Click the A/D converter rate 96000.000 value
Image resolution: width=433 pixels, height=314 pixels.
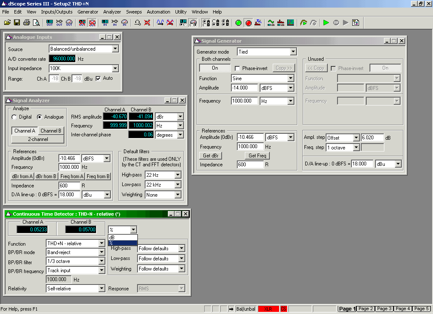(x=63, y=58)
